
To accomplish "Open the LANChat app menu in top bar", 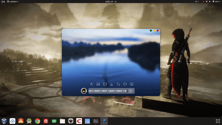I will (13, 2).
